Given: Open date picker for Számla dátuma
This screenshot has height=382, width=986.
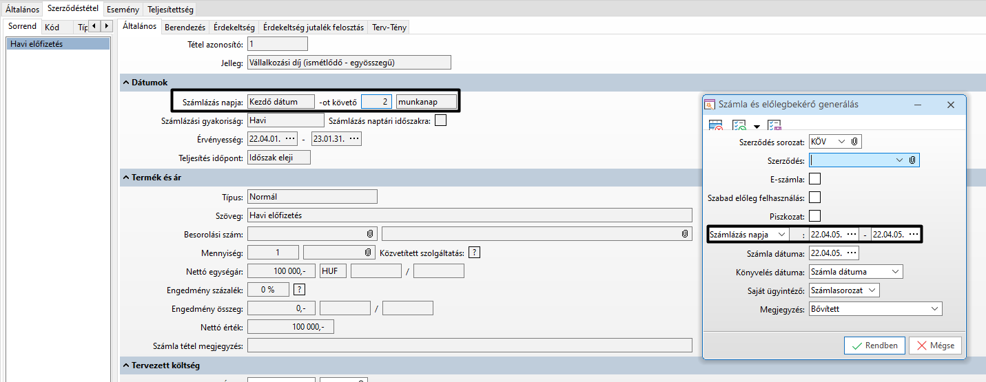Looking at the screenshot, I should [851, 253].
